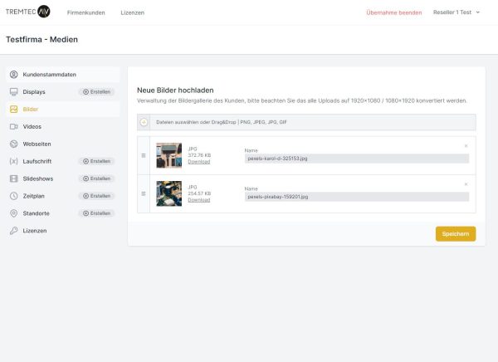Click the file upload Drag&Drop area
The width and height of the screenshot is (498, 362).
(x=306, y=122)
